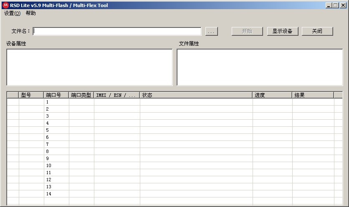Click the 开始 button
Screen dimensions: 349x207
click(247, 31)
